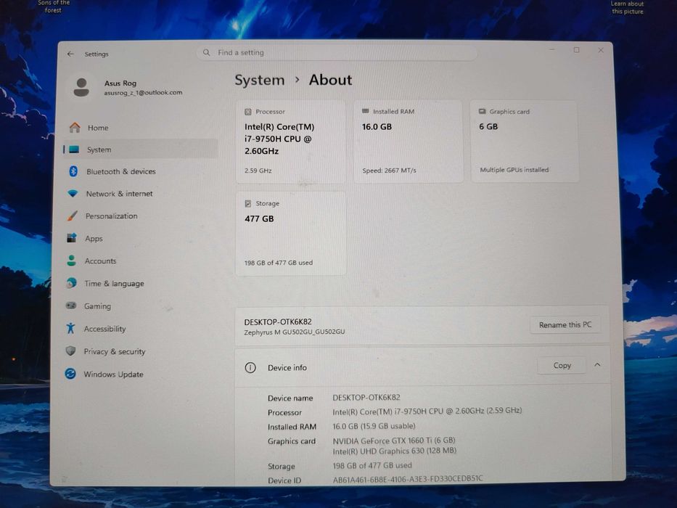Click 'Learn about this picture' desktop link
Image resolution: width=677 pixels, height=508 pixels.
pos(628,7)
